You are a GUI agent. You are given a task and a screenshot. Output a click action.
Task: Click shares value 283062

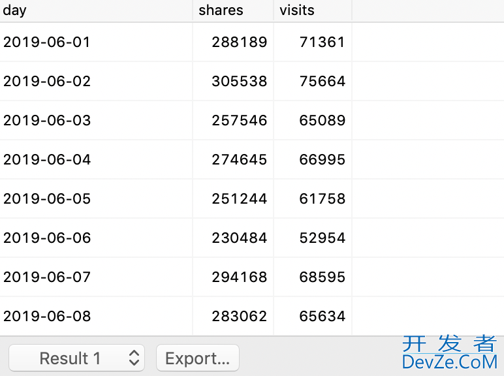pyautogui.click(x=240, y=317)
